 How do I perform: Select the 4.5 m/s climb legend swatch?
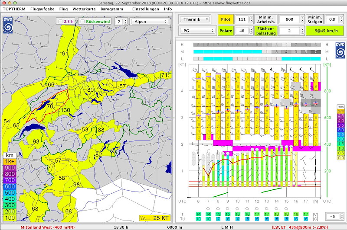[341, 116]
